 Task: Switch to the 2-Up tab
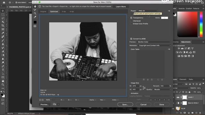[x=64, y=11]
